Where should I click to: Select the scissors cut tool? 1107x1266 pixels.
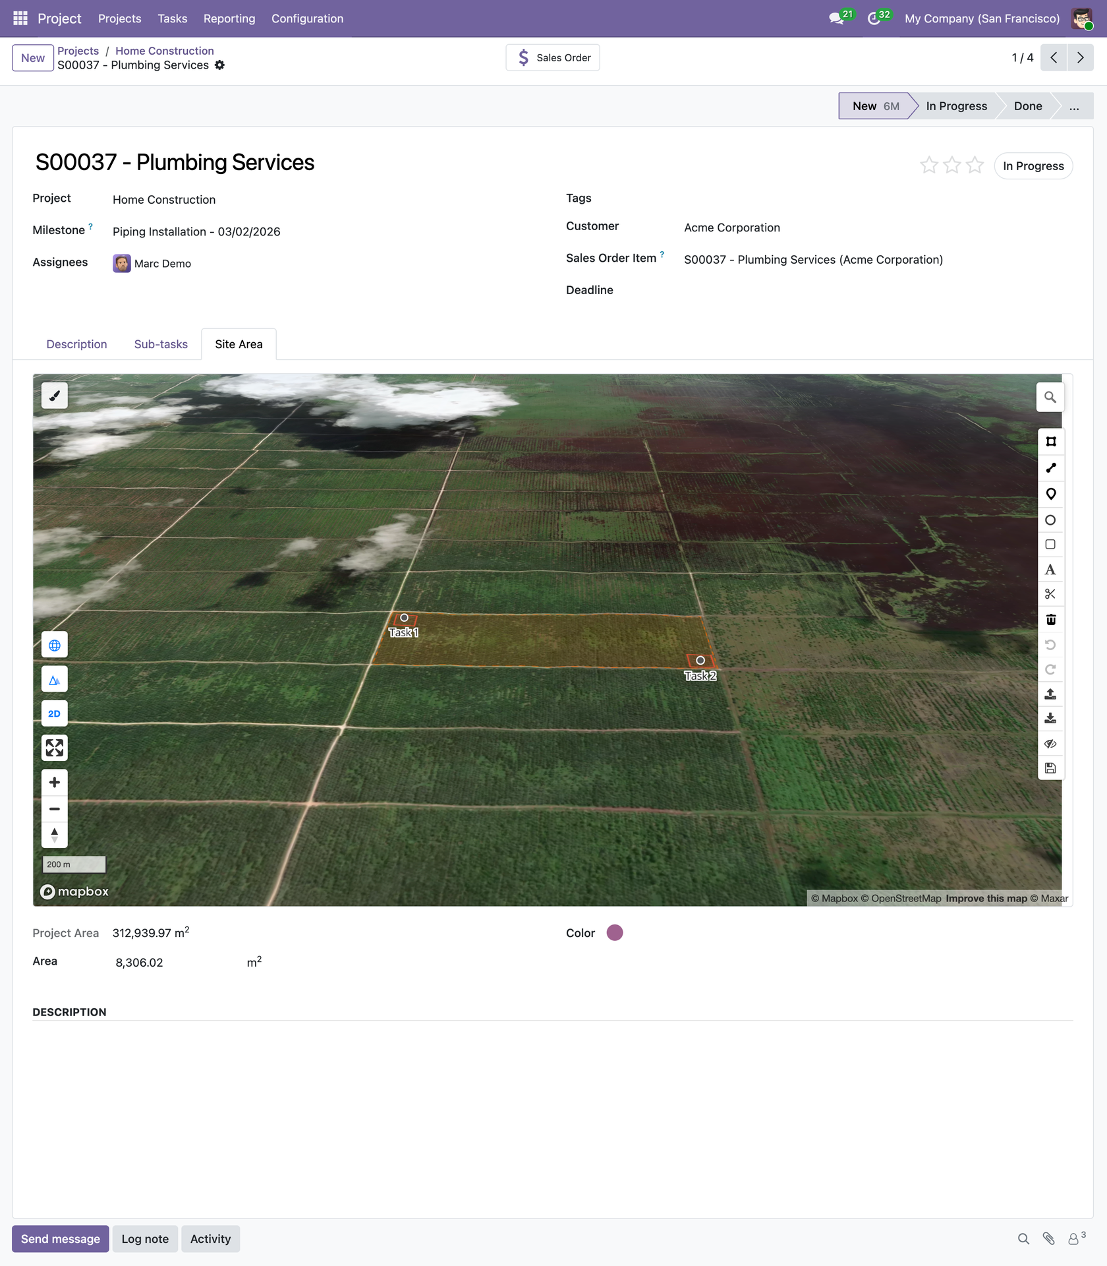(x=1051, y=594)
